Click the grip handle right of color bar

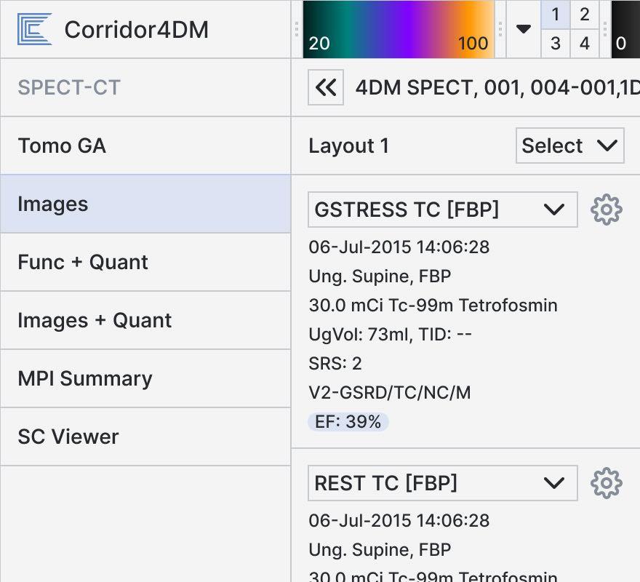point(500,29)
